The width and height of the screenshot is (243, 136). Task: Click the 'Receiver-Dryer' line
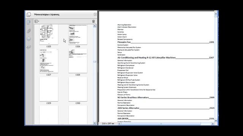pyautogui.click(x=123, y=78)
